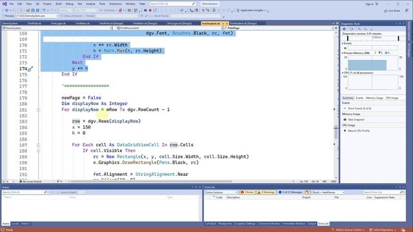
Task: Open the File menu
Action: point(12,4)
